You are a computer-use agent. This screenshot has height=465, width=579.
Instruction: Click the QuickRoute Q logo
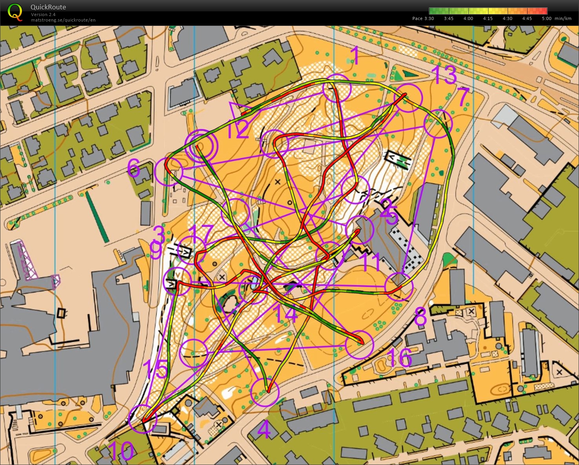click(x=15, y=12)
